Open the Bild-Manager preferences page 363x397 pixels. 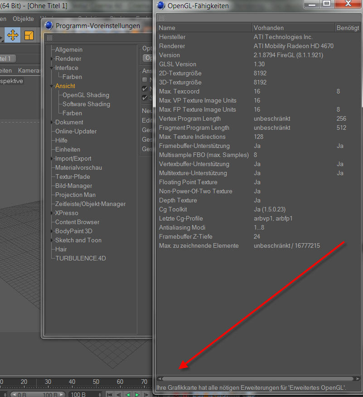pyautogui.click(x=73, y=186)
